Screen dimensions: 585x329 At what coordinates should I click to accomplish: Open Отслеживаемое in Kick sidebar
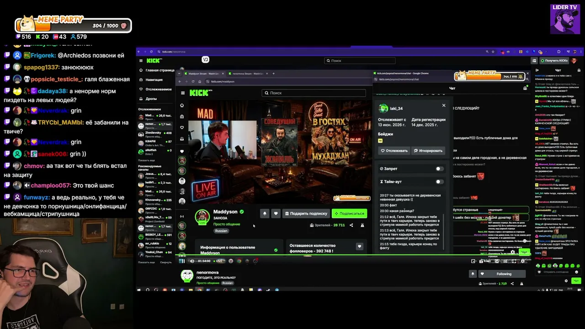pyautogui.click(x=155, y=89)
